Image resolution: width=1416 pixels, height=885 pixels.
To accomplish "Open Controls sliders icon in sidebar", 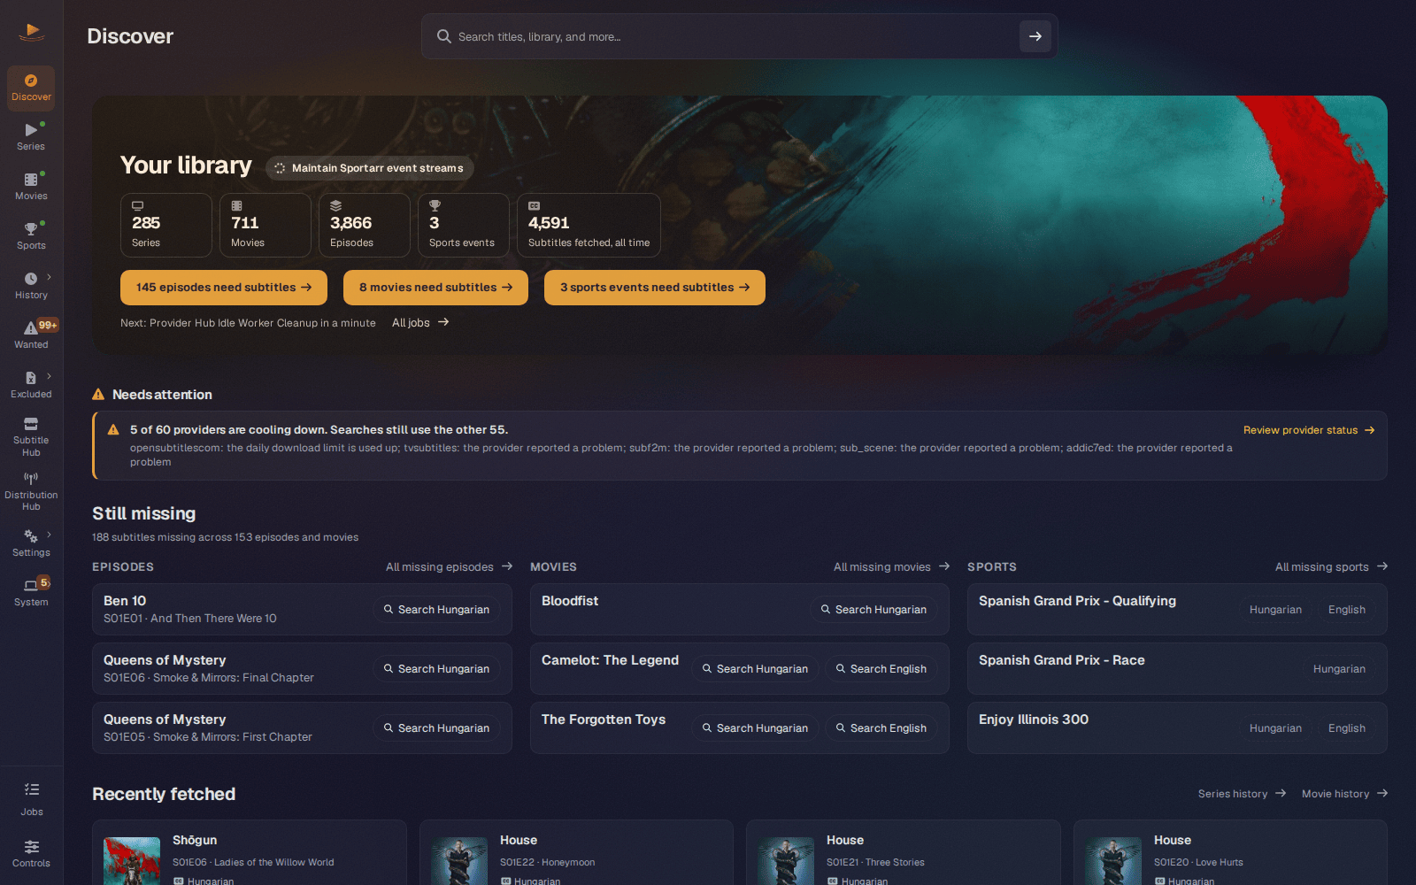I will coord(32,847).
